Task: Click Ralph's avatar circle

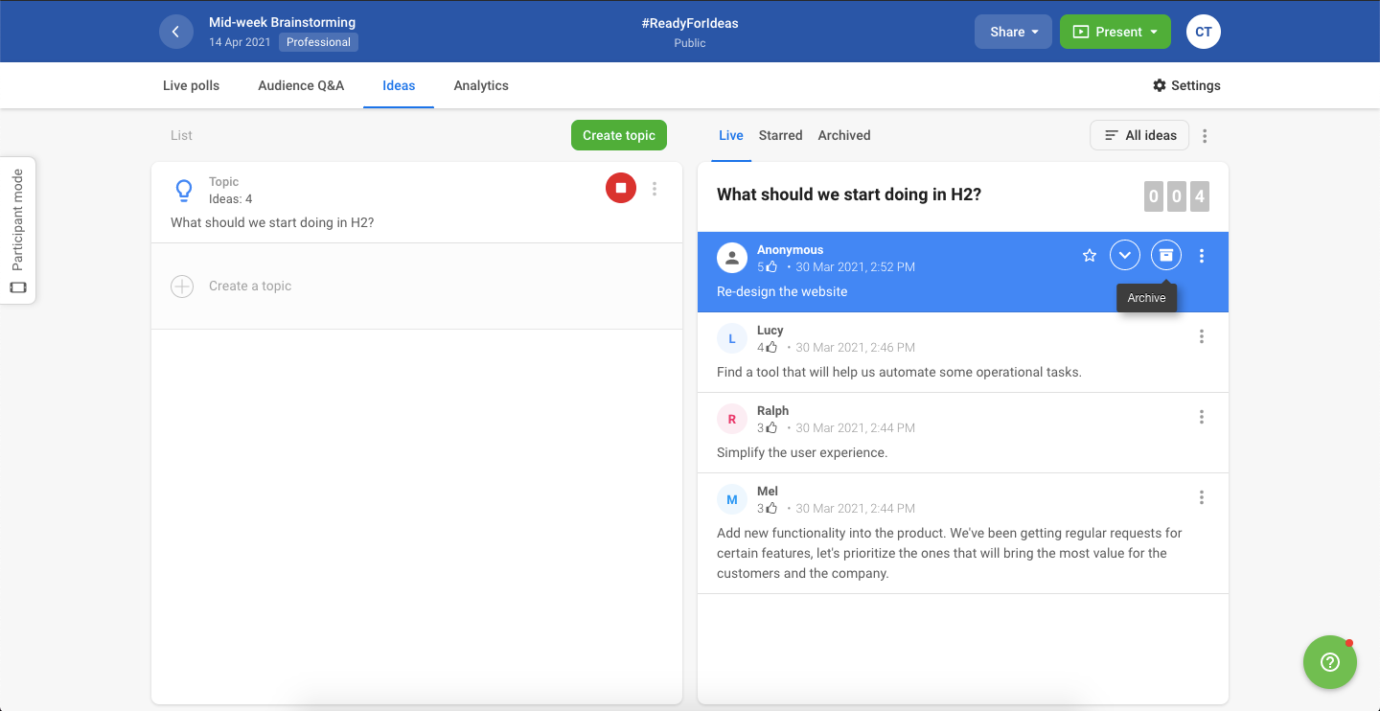Action: [x=732, y=419]
